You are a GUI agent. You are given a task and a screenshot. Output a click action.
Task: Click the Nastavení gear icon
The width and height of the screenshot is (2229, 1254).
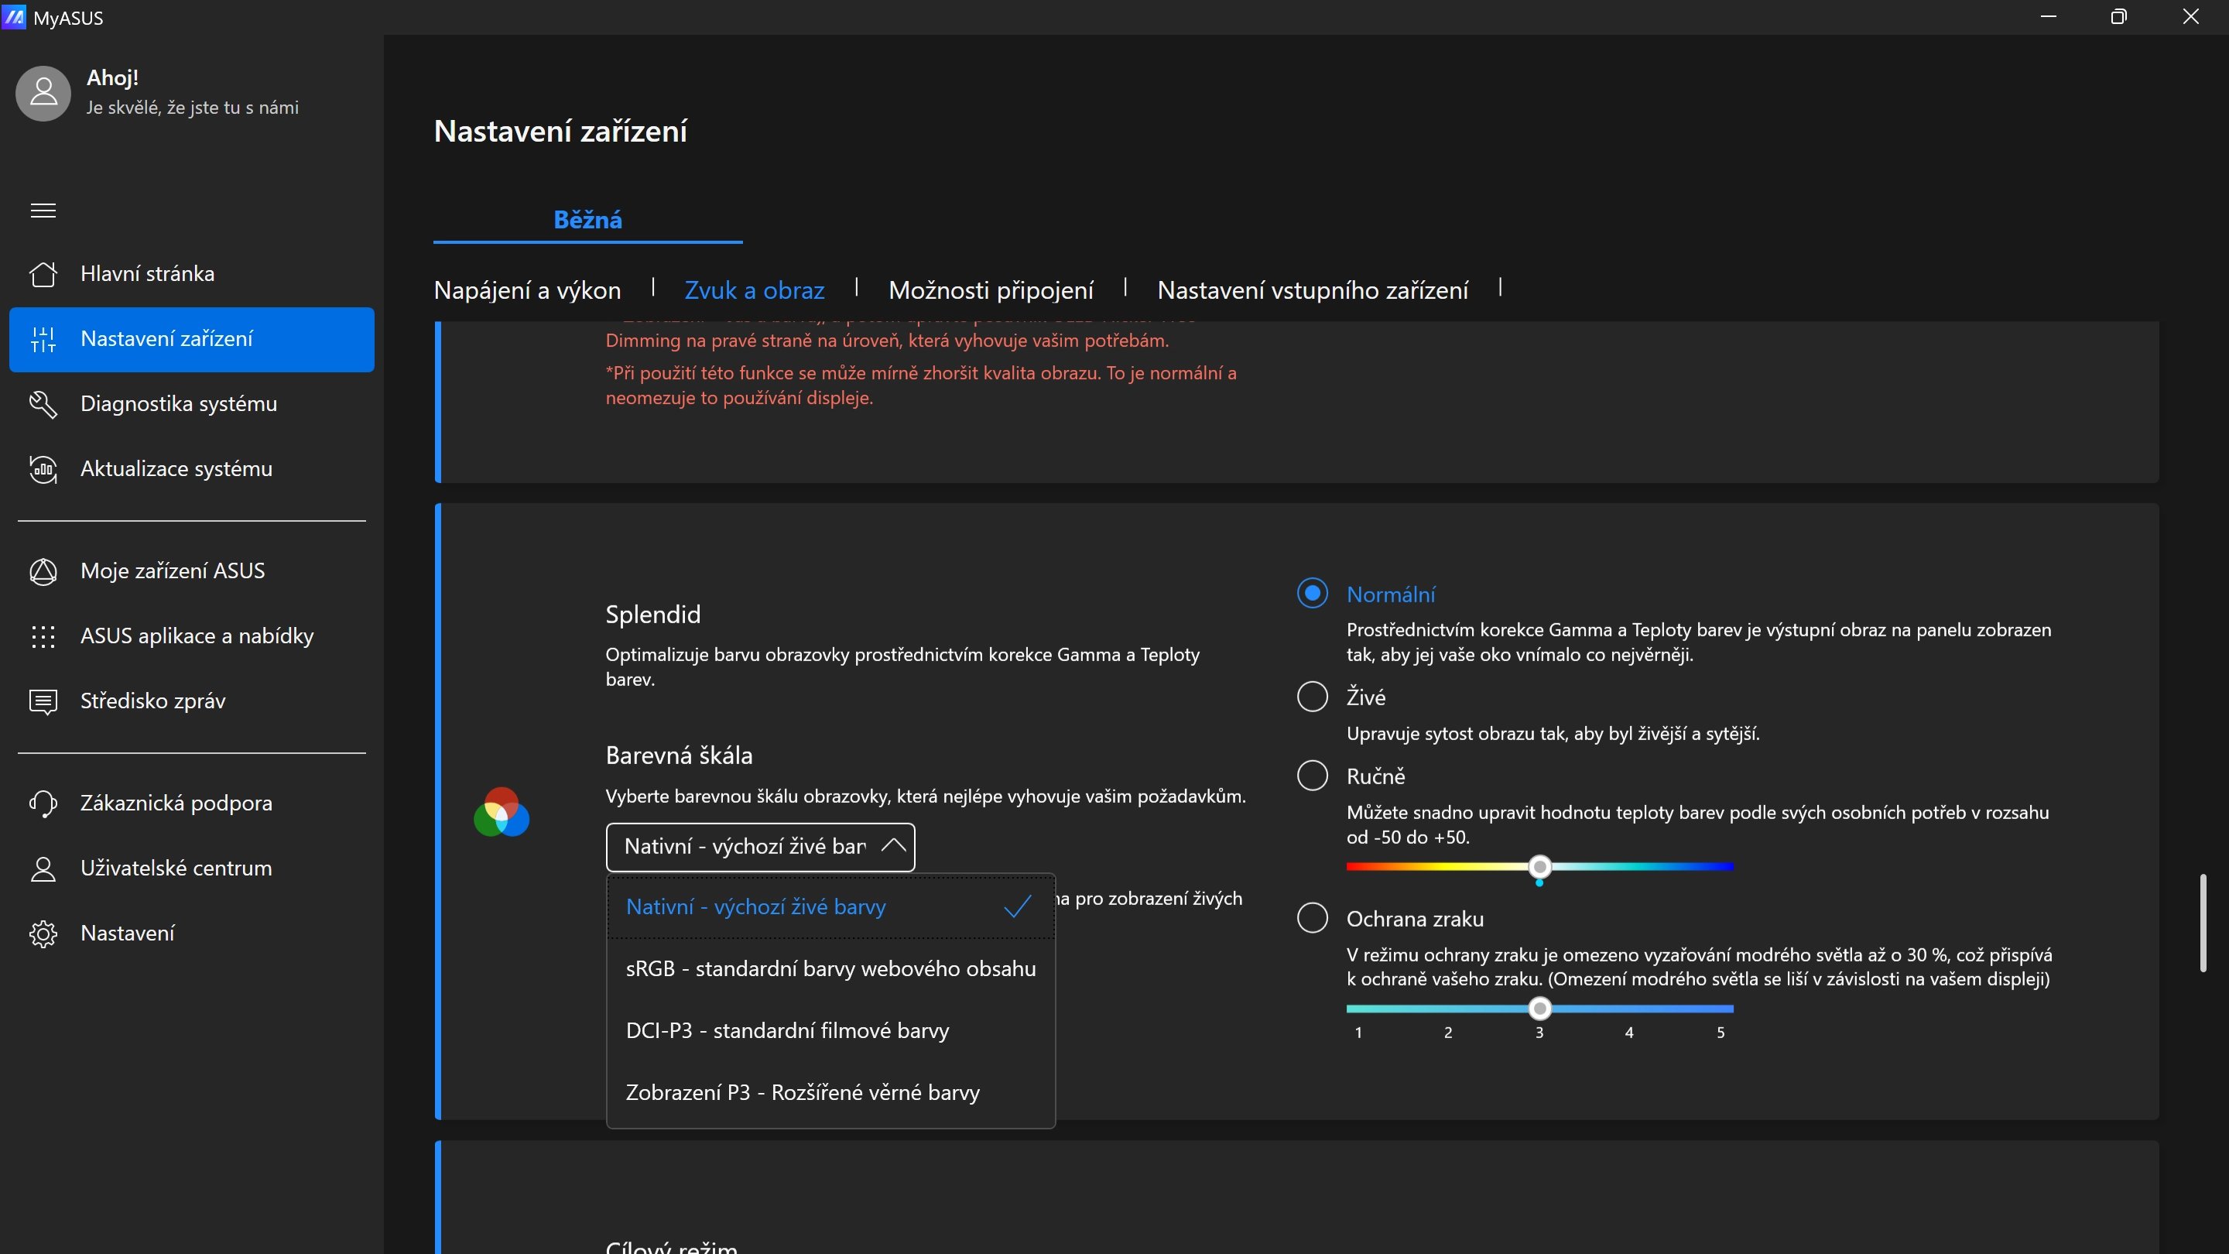43,934
